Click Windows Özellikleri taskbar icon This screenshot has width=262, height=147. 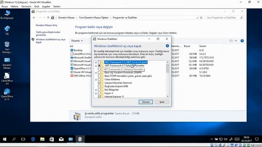(x=80, y=139)
